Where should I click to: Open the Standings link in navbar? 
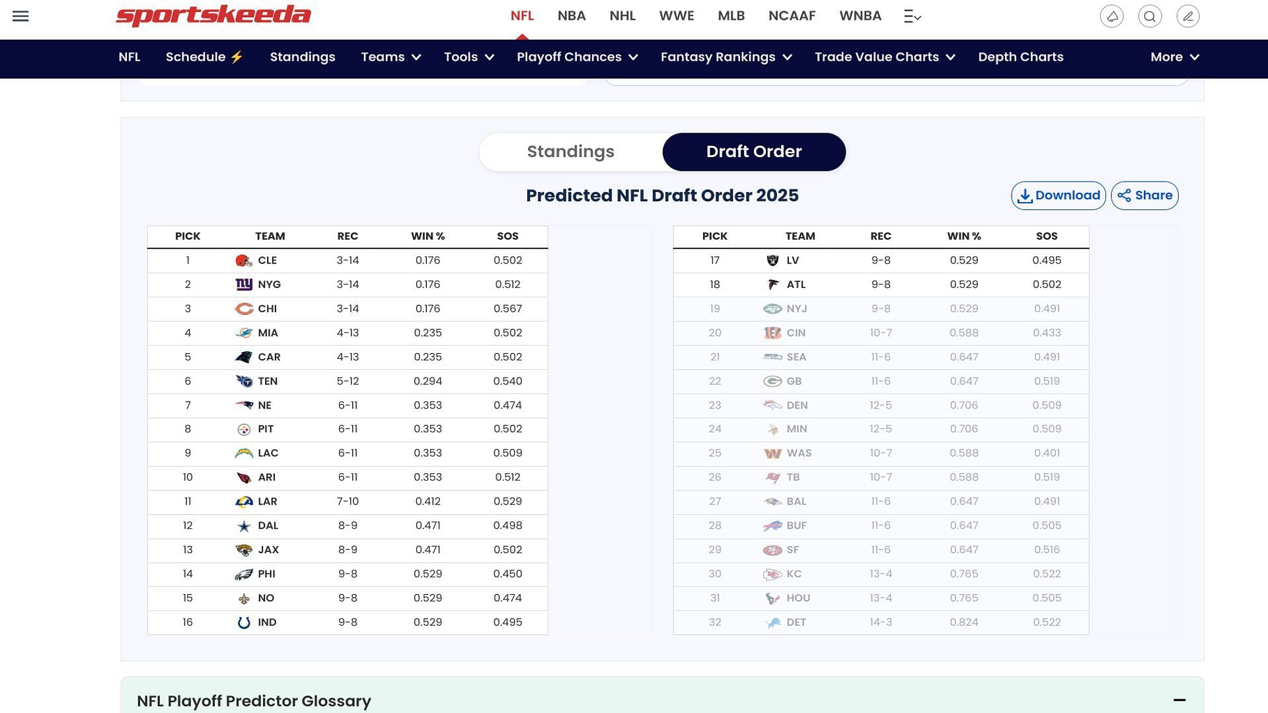click(303, 57)
